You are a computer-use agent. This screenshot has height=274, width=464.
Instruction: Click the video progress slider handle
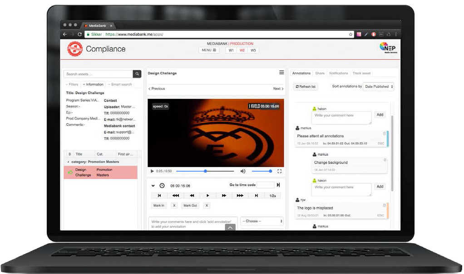pyautogui.click(x=205, y=171)
